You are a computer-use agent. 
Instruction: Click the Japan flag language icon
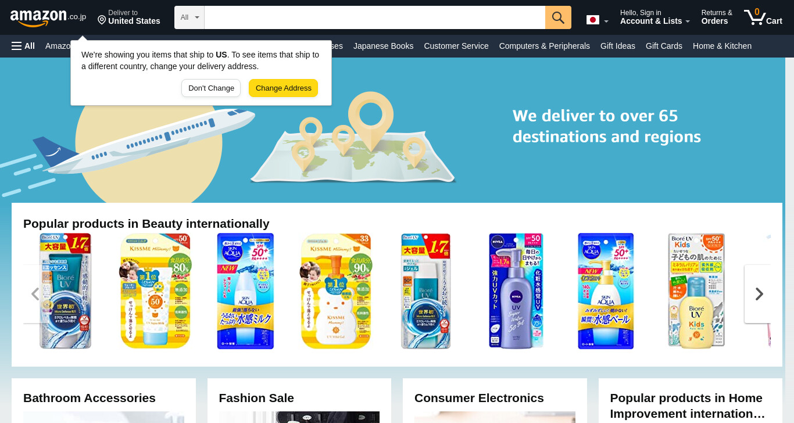(593, 20)
